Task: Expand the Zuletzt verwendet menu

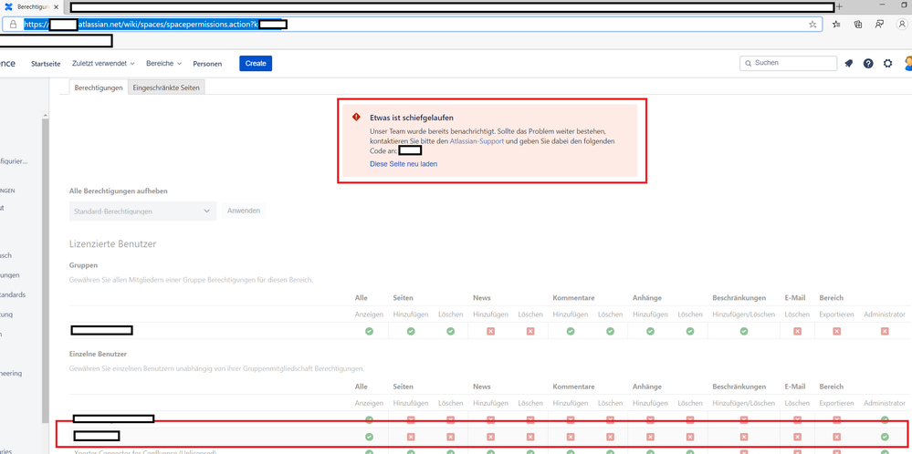Action: coord(103,63)
